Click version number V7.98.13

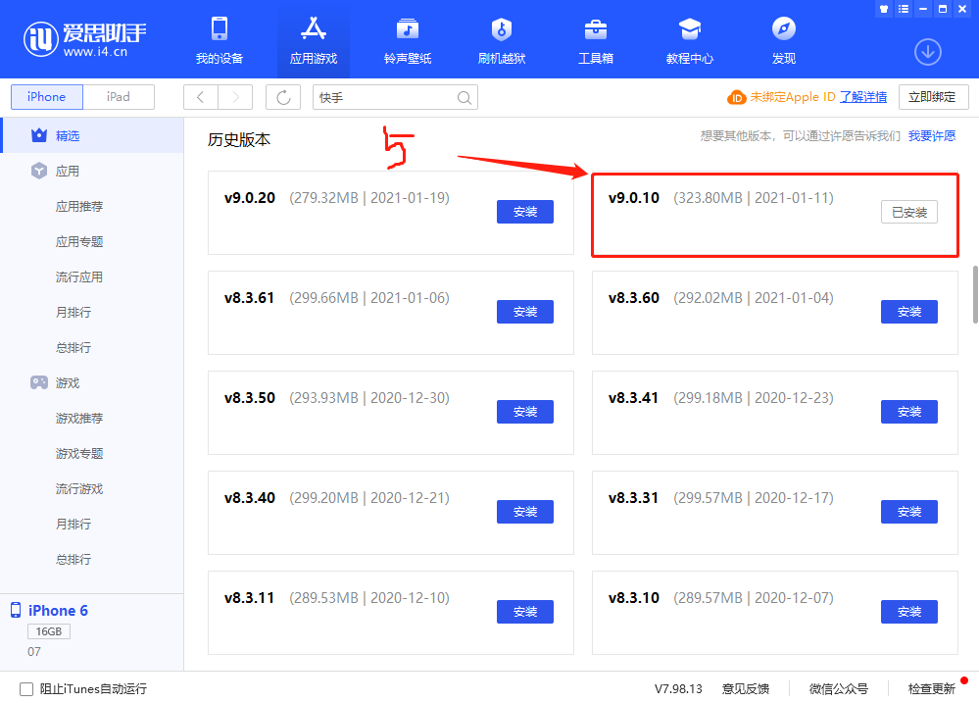(x=678, y=688)
